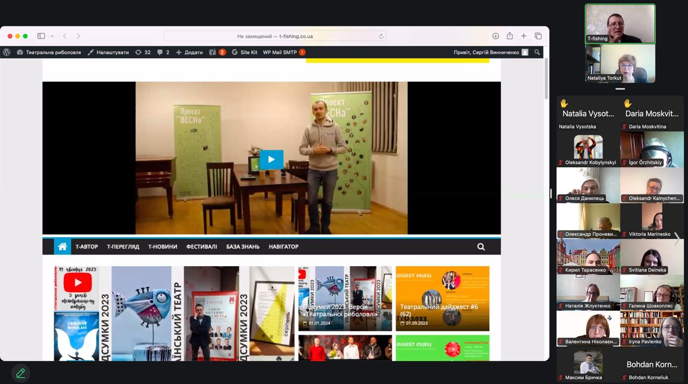Click the home icon in site navigation
The image size is (688, 384).
tap(62, 247)
